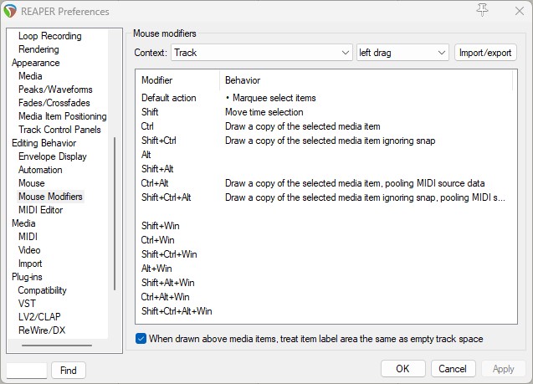Select VST preferences page
Image resolution: width=533 pixels, height=384 pixels.
pos(27,304)
